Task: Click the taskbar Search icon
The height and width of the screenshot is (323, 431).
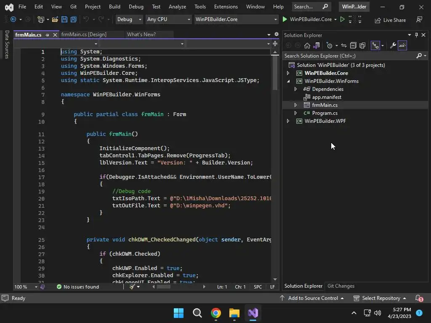Action: point(197,313)
